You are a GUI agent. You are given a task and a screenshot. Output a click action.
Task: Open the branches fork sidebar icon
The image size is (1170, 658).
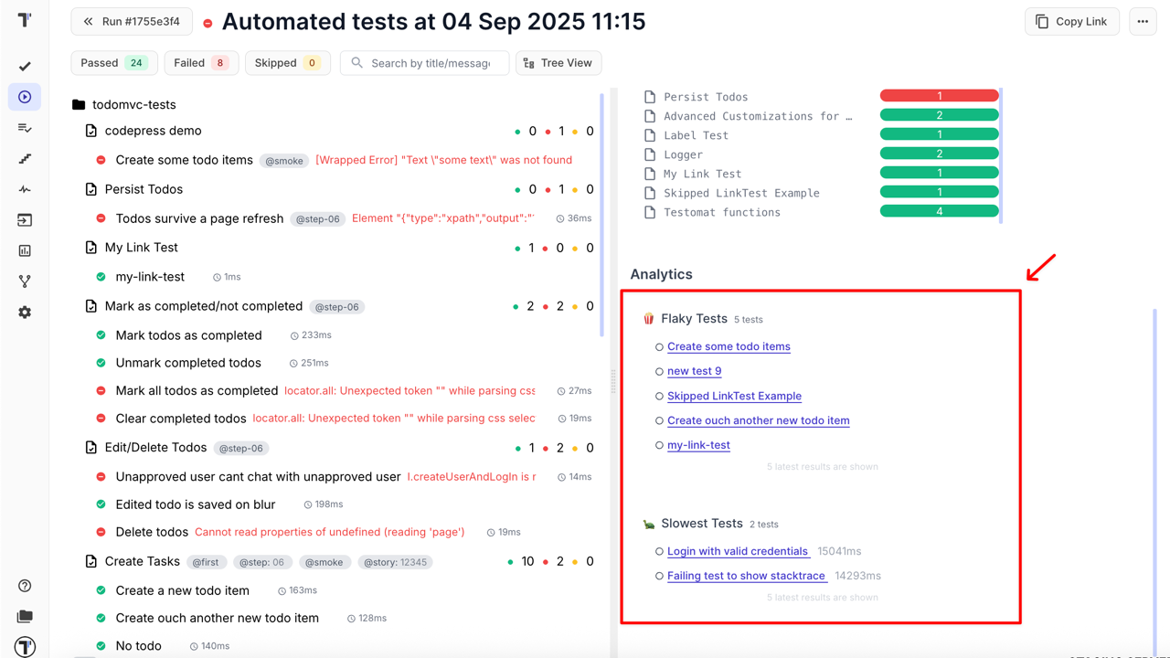(25, 281)
